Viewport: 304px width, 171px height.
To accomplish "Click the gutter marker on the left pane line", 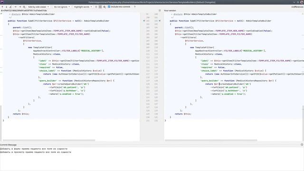I will [144, 21].
